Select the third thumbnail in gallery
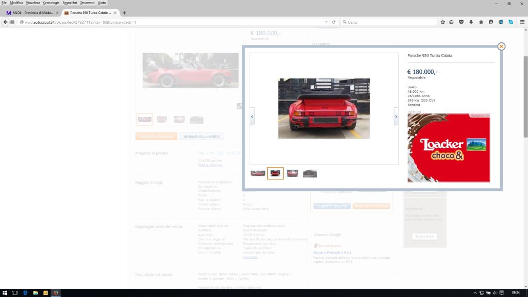 point(293,173)
